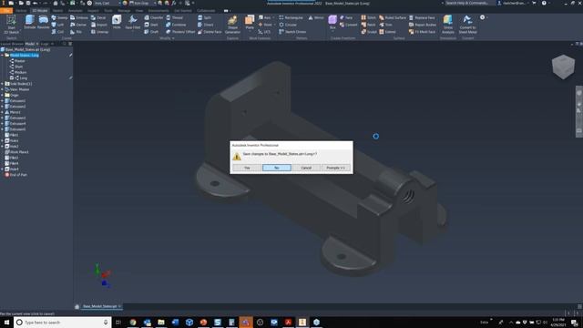Click No in the save changes dialog
The height and width of the screenshot is (328, 583).
[277, 168]
